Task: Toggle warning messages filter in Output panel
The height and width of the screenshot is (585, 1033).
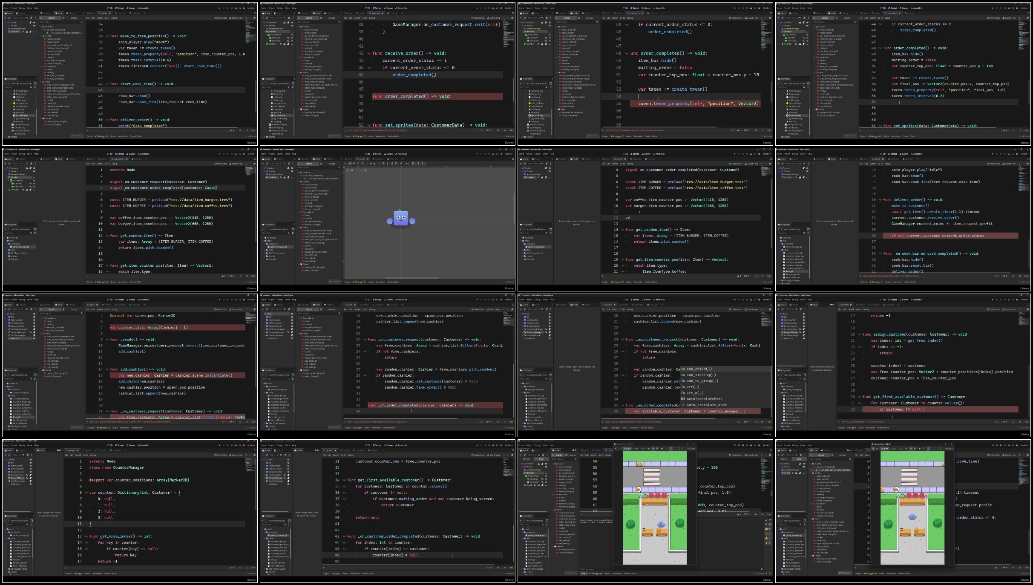Action: click(x=768, y=538)
